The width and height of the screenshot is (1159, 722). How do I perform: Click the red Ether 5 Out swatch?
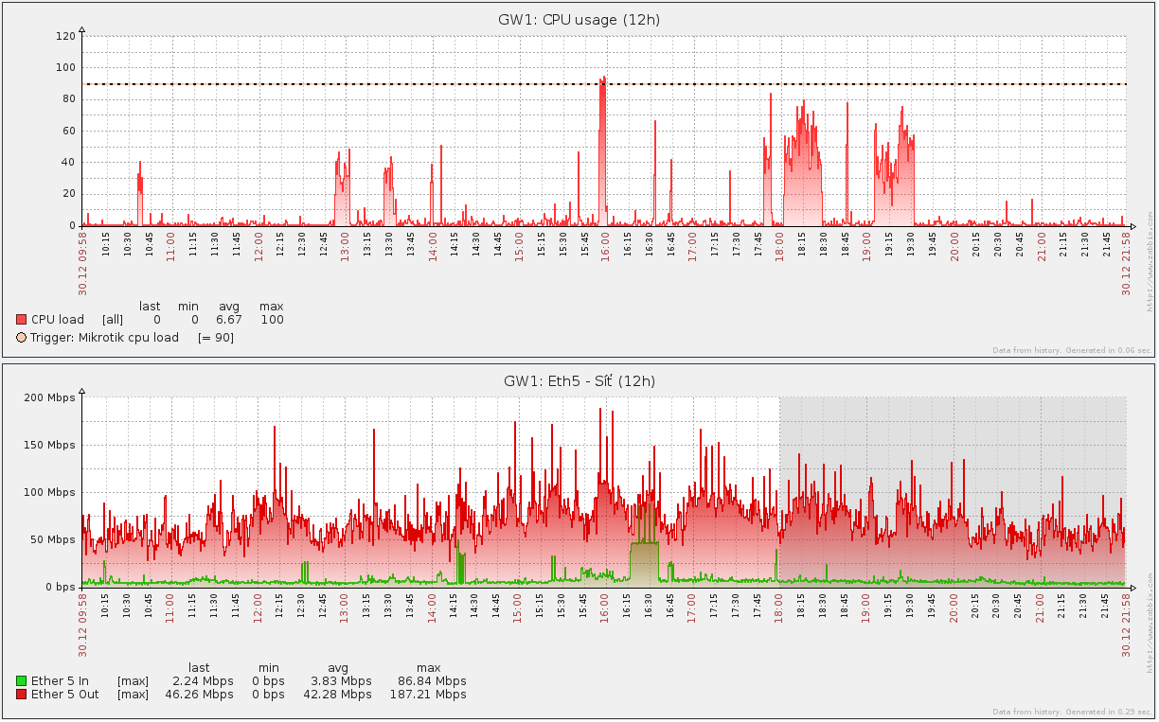(x=22, y=695)
